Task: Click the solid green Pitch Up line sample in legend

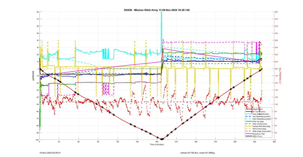Action: [x=249, y=121]
